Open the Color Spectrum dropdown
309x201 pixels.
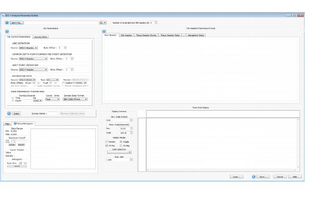119,152
